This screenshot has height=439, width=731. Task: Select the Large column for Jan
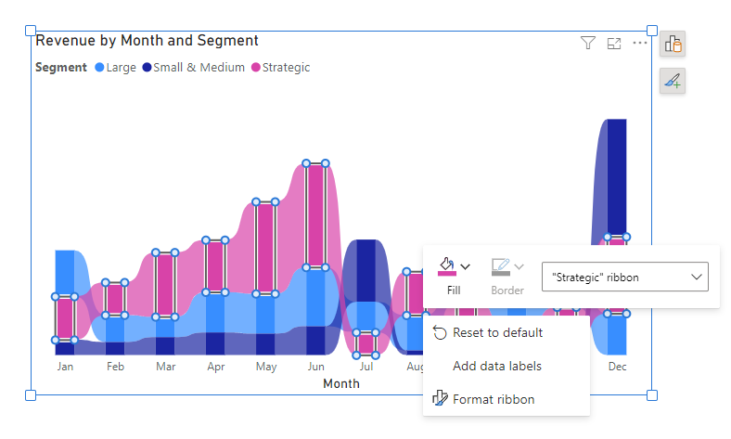(x=65, y=274)
